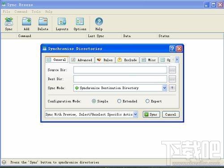Click the dialog title bar help icon

(x=172, y=49)
